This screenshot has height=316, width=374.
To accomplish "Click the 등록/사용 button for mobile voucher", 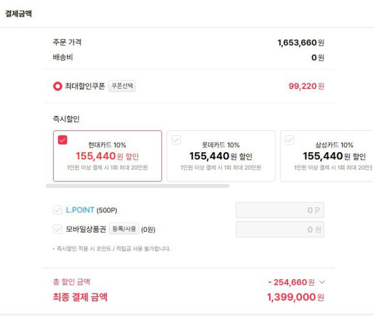I will coord(124,229).
